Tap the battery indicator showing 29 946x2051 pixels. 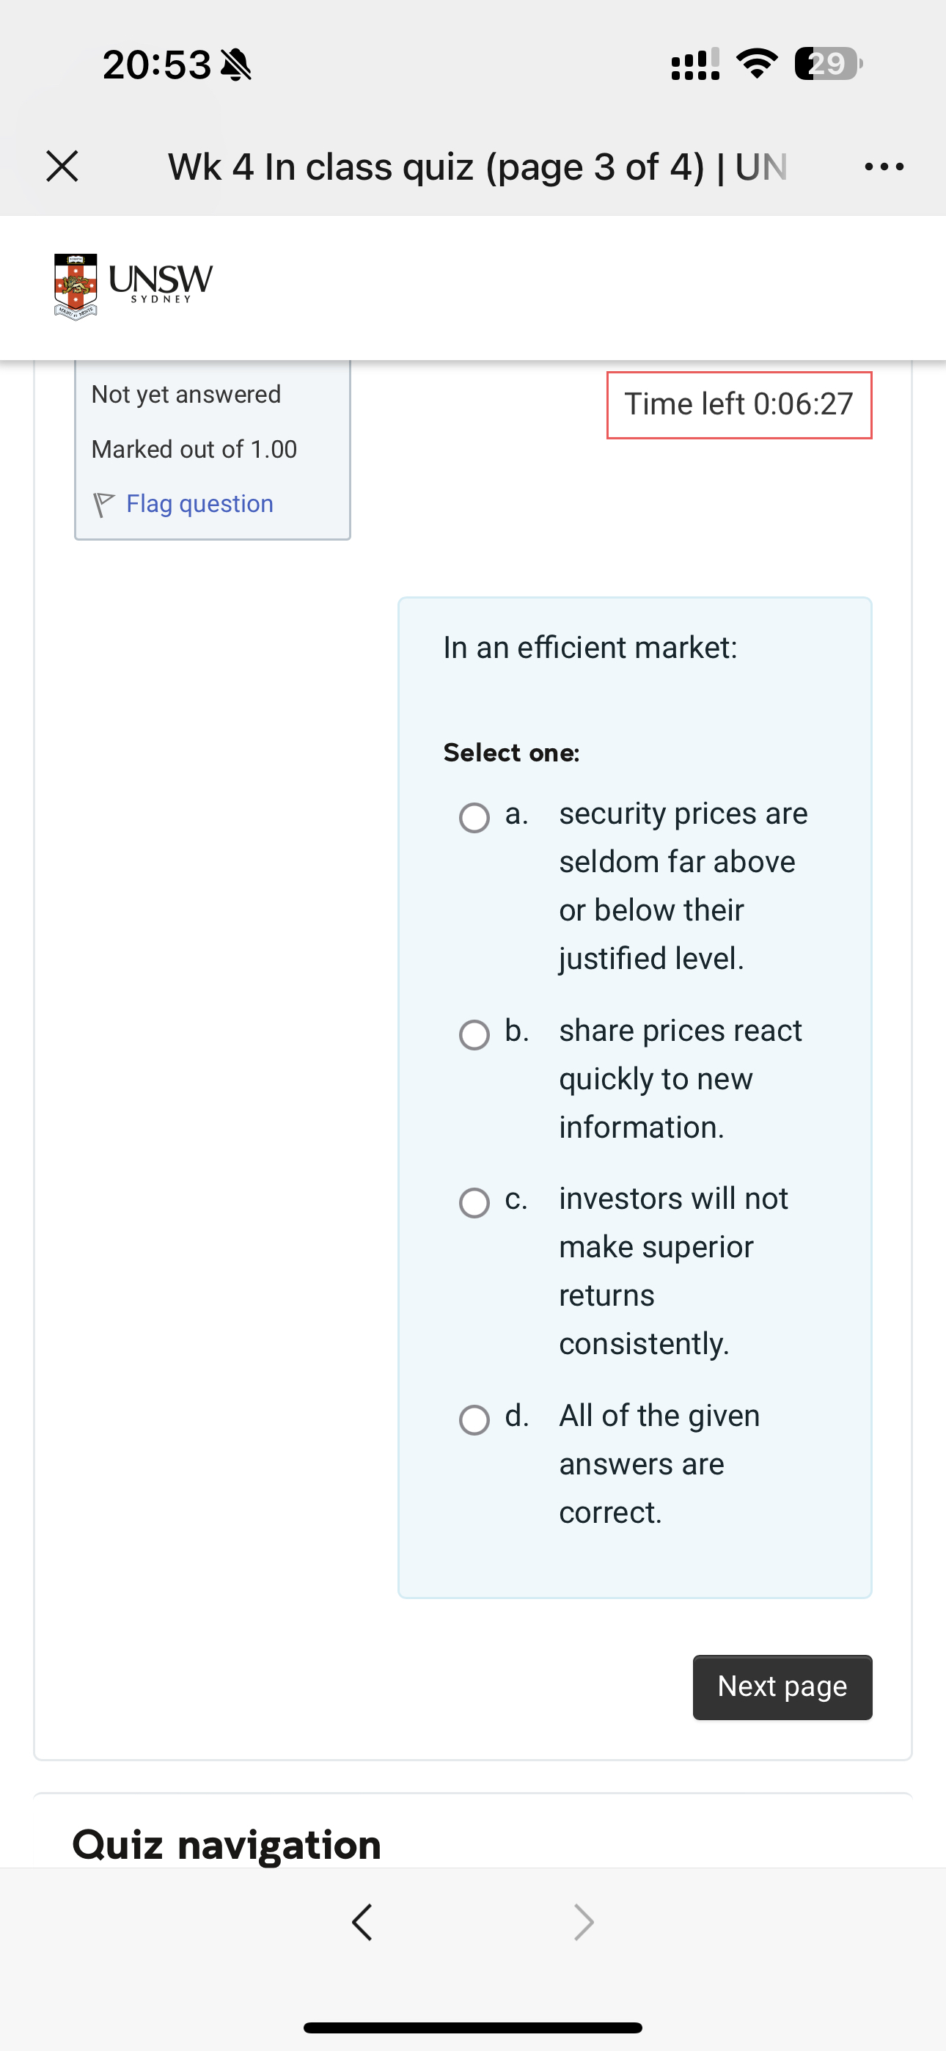[x=826, y=64]
